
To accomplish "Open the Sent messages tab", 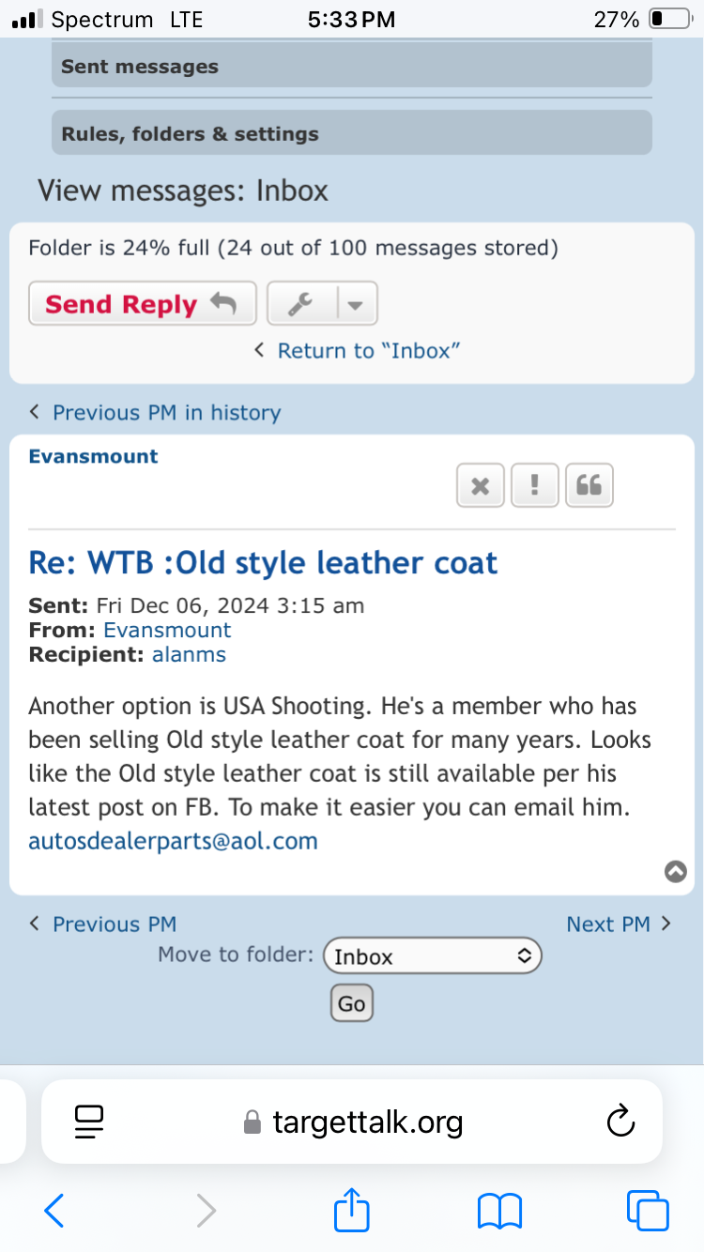I will 352,67.
